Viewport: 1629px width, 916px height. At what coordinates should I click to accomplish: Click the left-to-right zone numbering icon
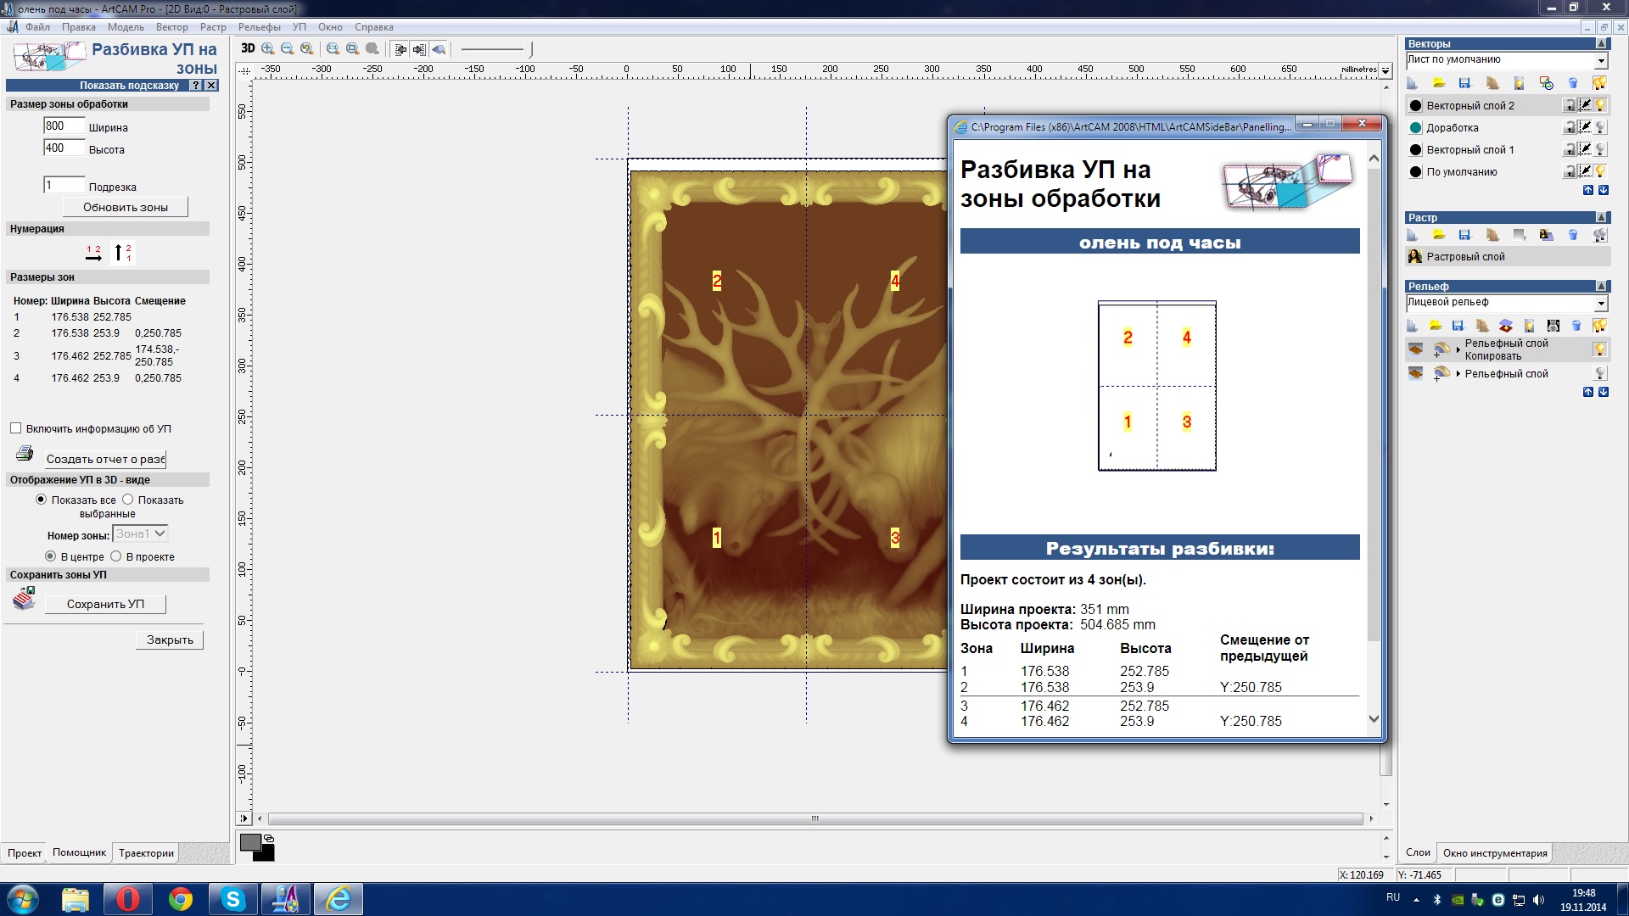coord(93,253)
